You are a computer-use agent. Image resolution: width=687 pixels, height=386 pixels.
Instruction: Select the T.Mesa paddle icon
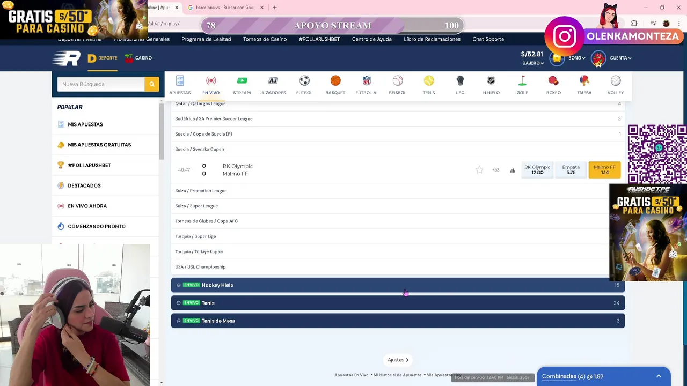pyautogui.click(x=584, y=81)
